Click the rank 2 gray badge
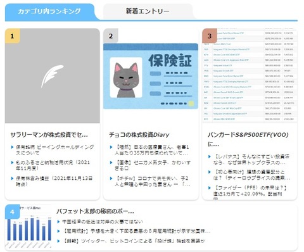The image size is (304, 252). click(111, 36)
